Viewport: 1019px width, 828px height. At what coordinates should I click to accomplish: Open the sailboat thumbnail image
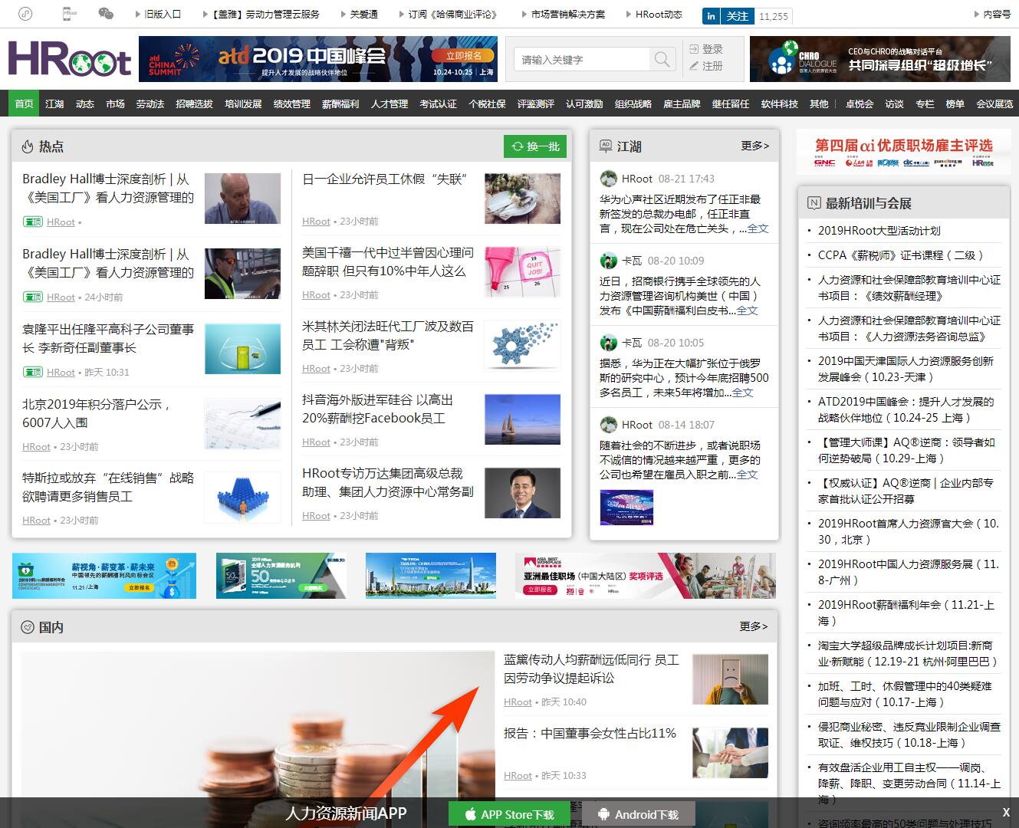coord(523,419)
